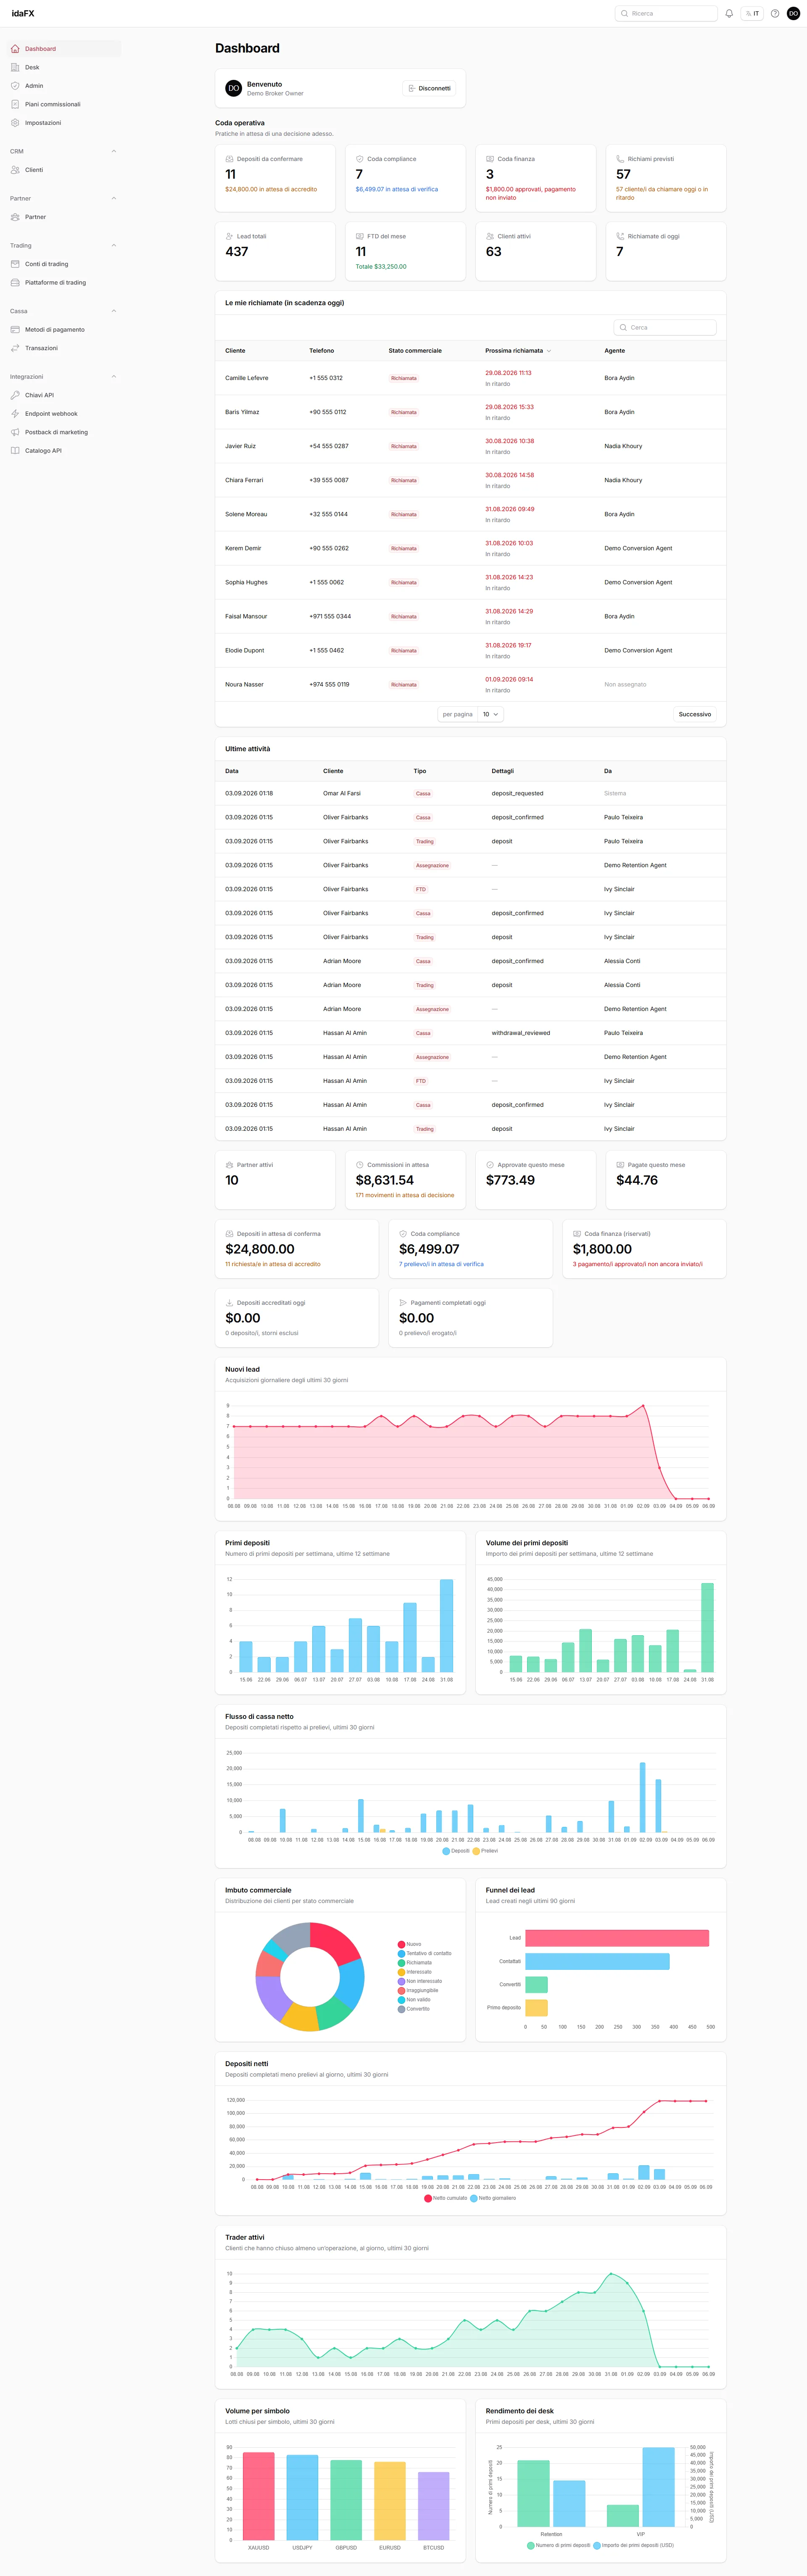Click the Endpoint webhook lightning icon

coord(15,414)
